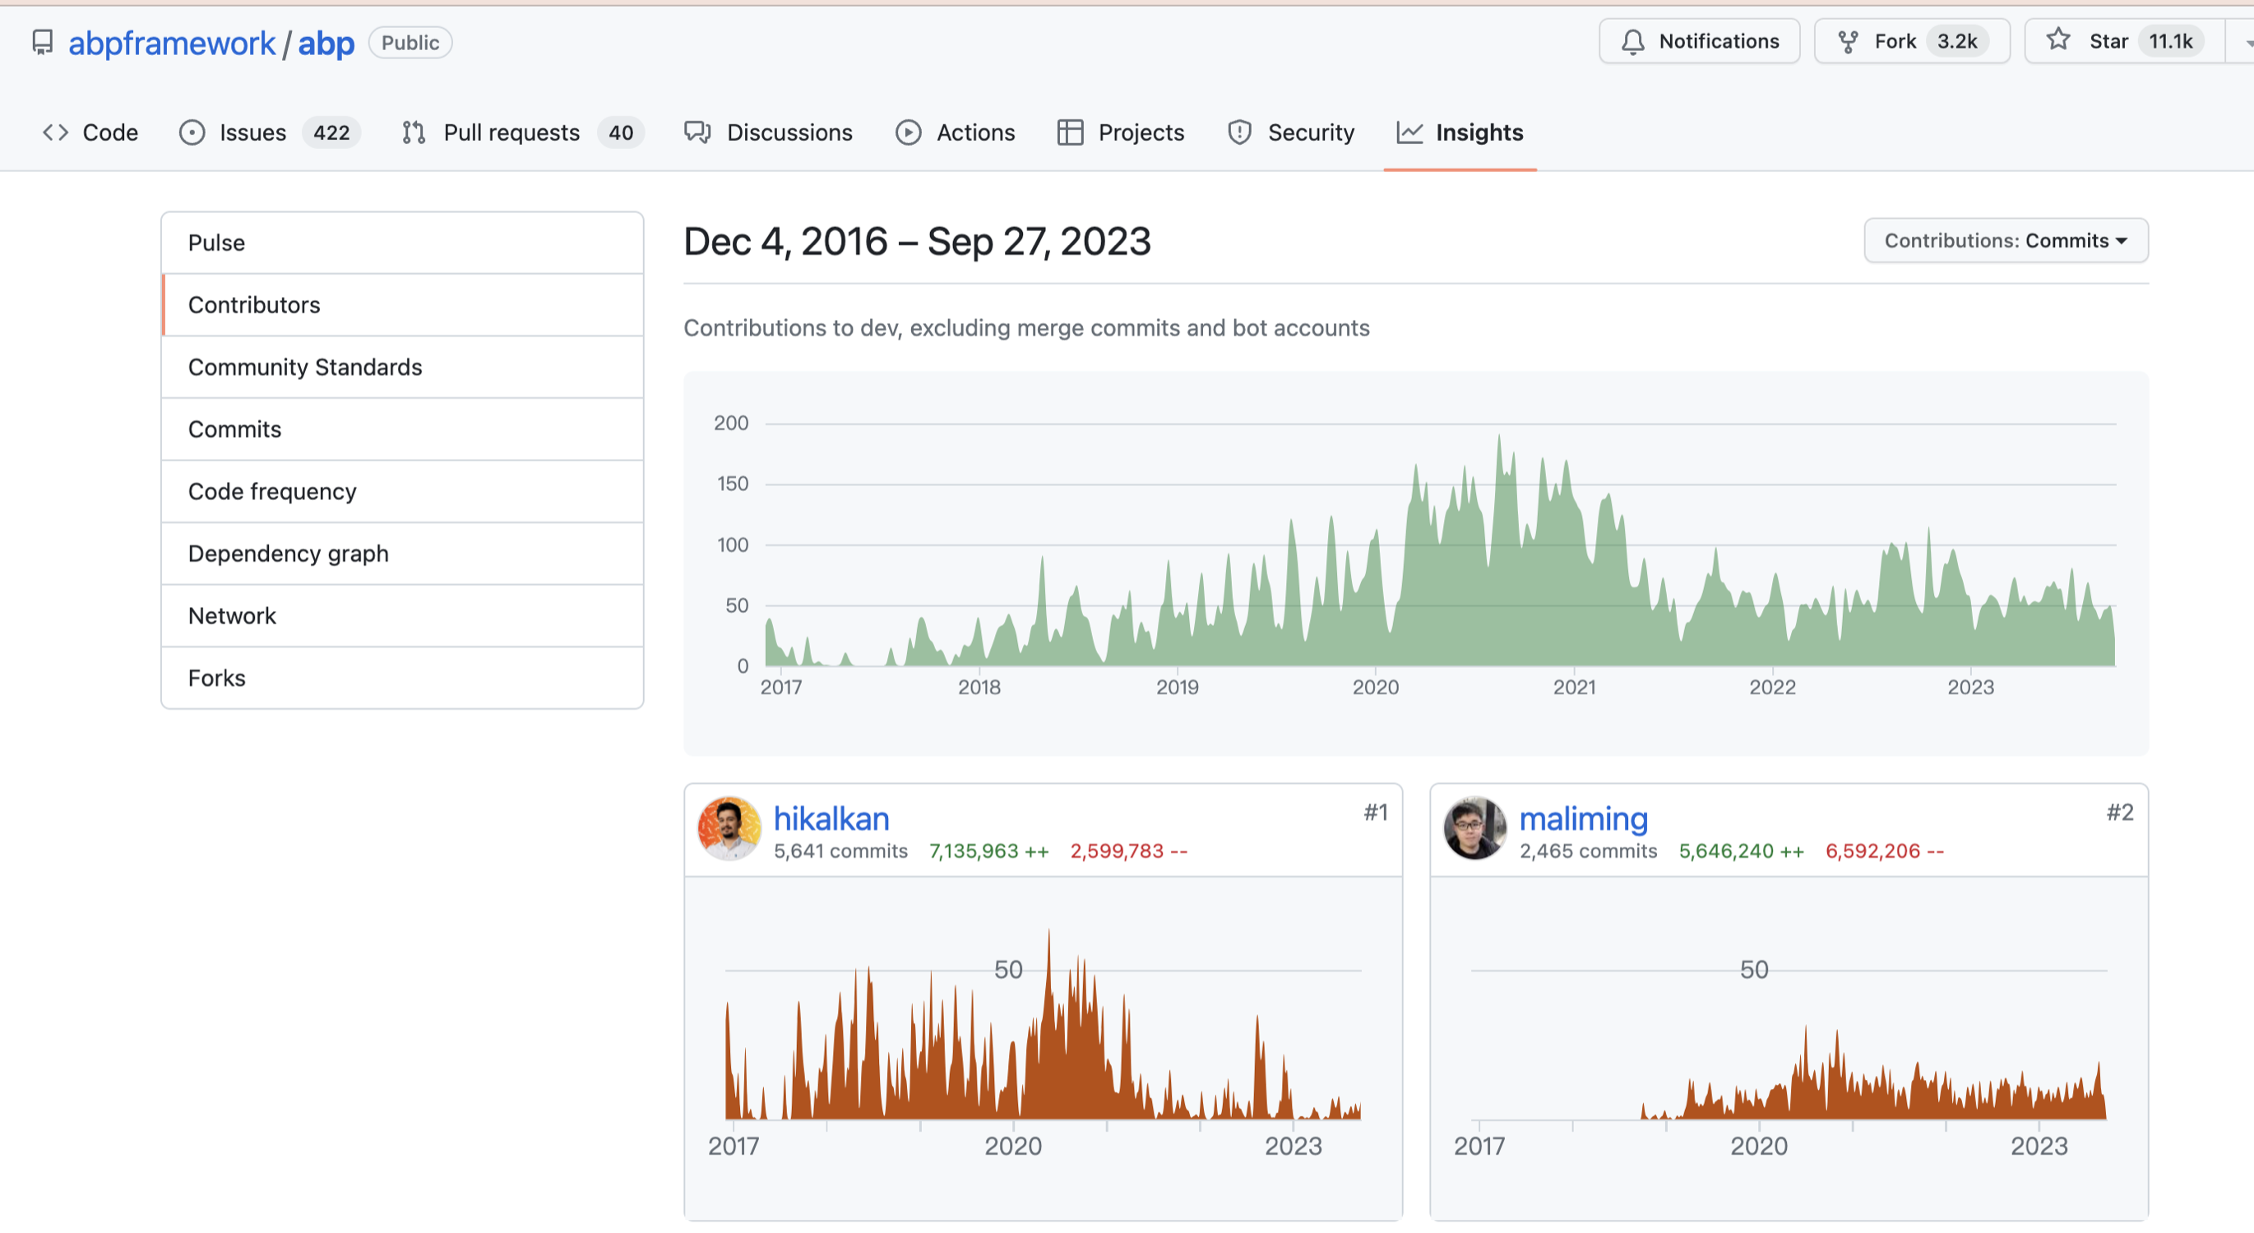Click the Insights graph icon

click(x=1409, y=132)
